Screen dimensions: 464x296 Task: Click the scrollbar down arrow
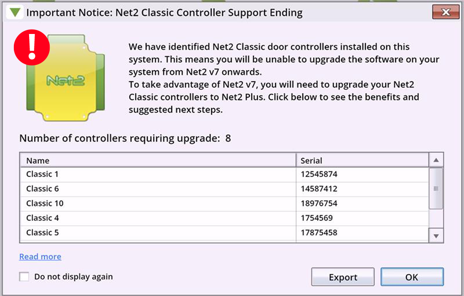[x=436, y=236]
